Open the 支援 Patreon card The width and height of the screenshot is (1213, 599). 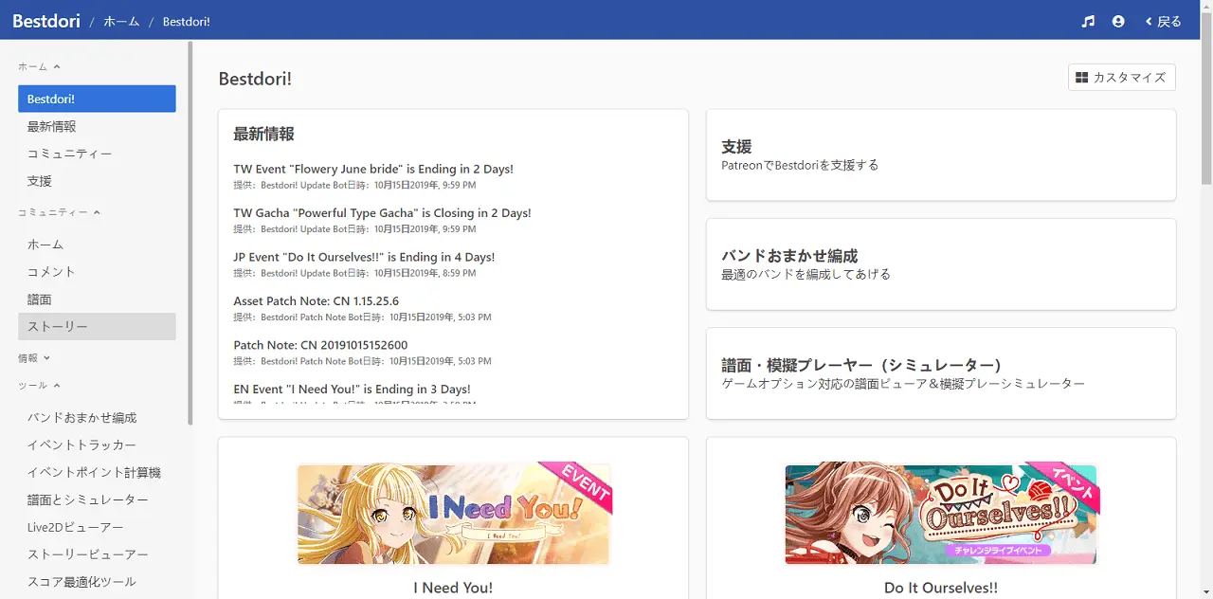click(x=940, y=154)
